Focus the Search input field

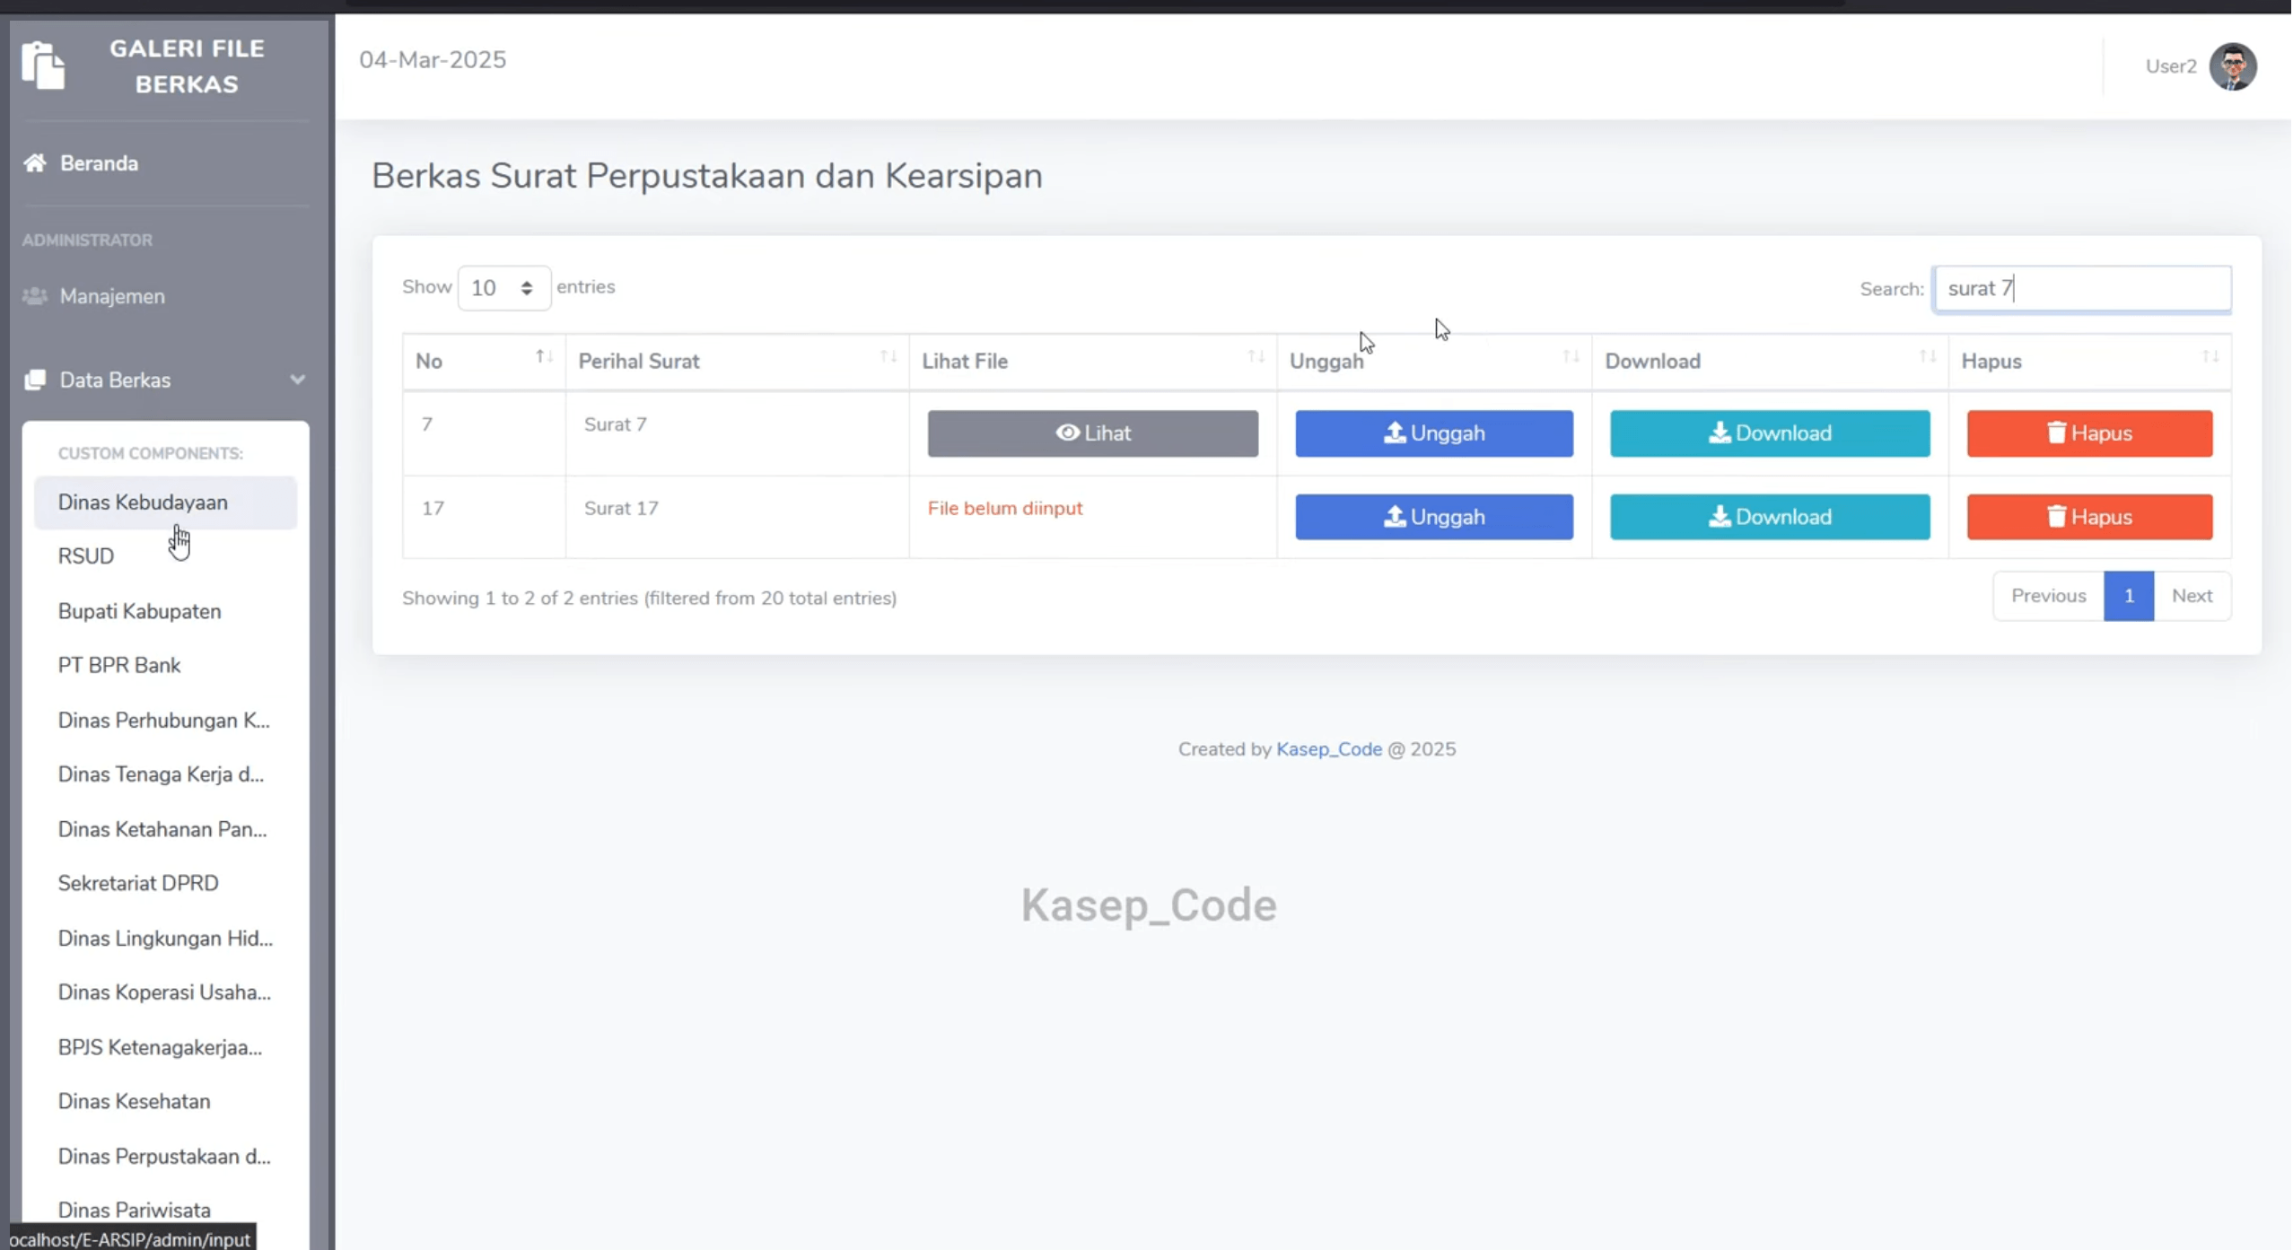[2081, 289]
